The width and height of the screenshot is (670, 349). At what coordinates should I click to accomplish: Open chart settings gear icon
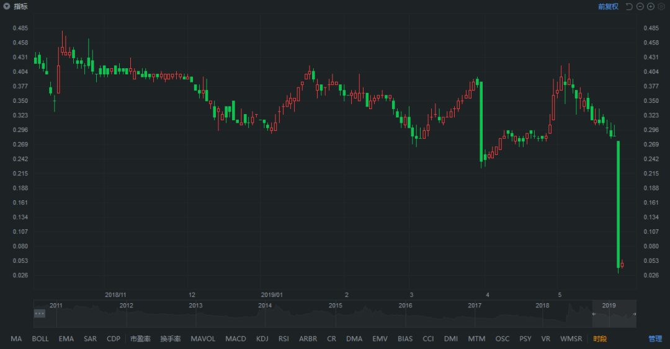point(661,6)
